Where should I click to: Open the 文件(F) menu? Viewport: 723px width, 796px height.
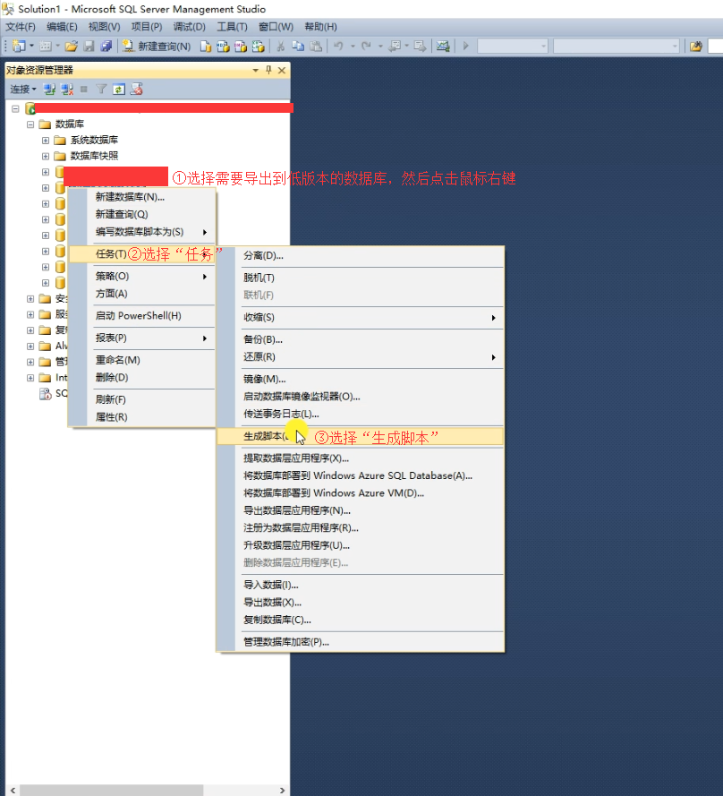[x=21, y=27]
